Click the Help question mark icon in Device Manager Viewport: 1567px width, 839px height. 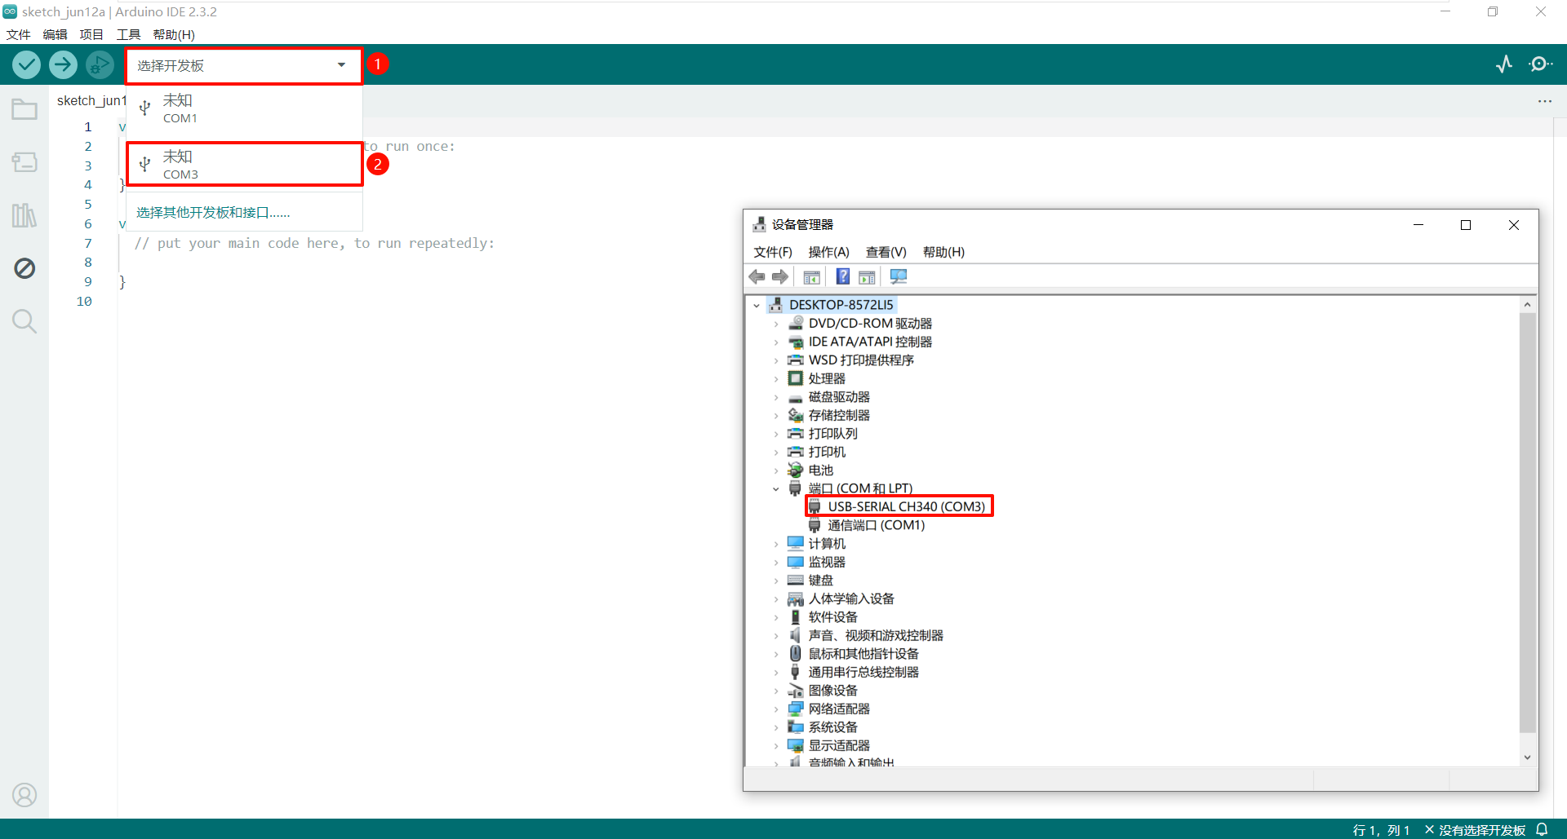point(843,276)
